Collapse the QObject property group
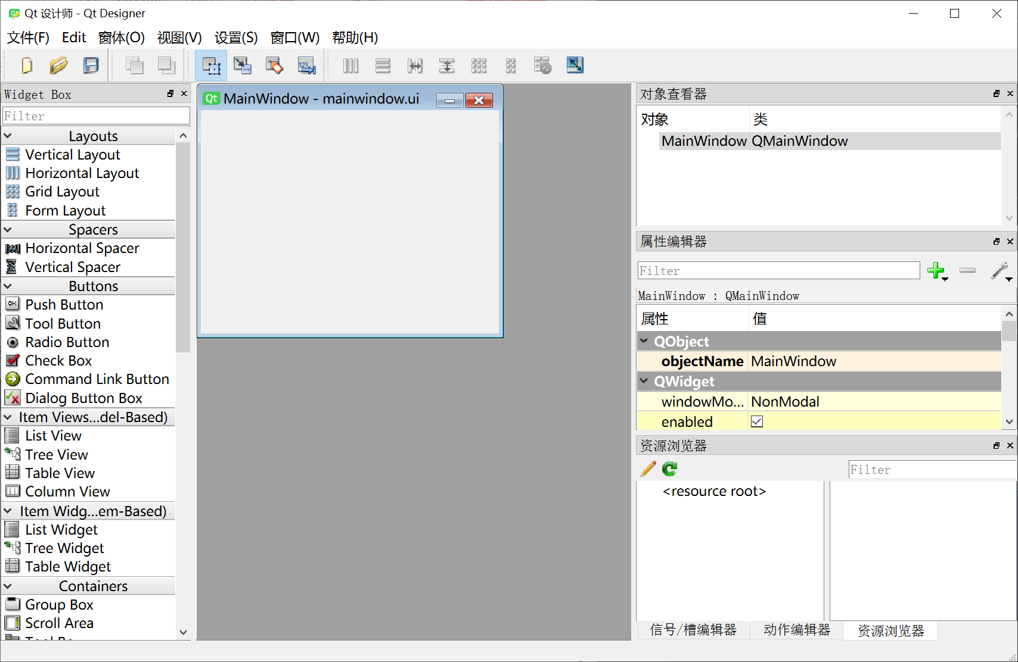 click(x=644, y=341)
